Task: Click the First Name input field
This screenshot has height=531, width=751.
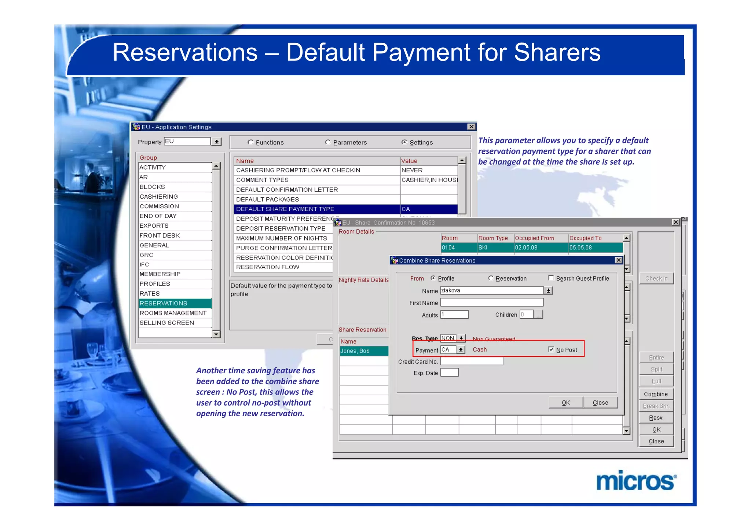Action: pos(491,303)
